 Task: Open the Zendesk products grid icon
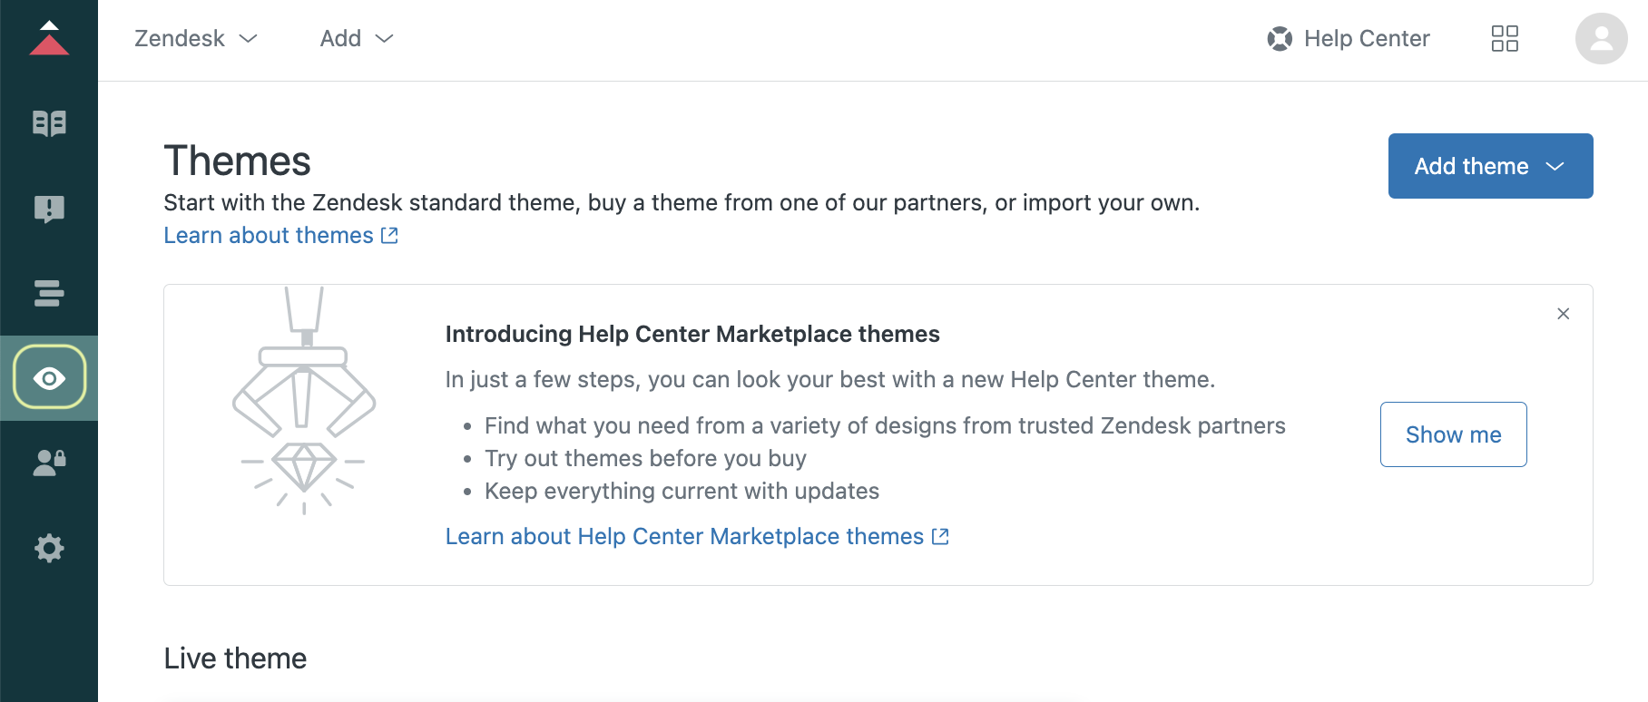[1505, 38]
